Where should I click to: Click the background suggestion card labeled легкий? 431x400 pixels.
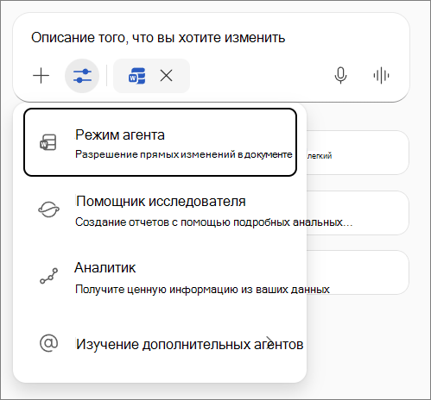point(357,153)
